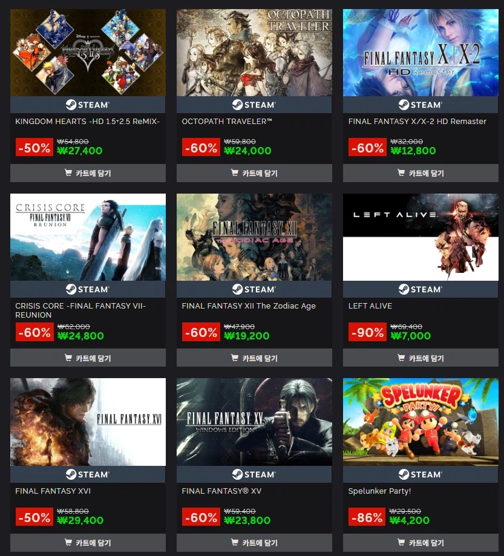The width and height of the screenshot is (504, 556).
Task: Click the Steam logo under Final Fantasy X/X-2
Action: click(421, 105)
